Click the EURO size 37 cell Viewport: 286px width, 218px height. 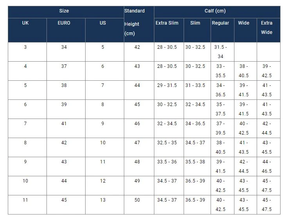[64, 66]
